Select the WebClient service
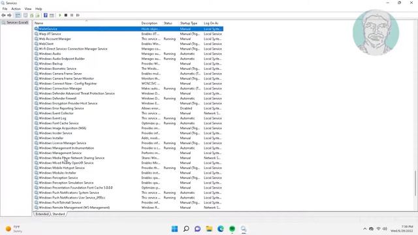The width and height of the screenshot is (418, 235). (x=129, y=44)
